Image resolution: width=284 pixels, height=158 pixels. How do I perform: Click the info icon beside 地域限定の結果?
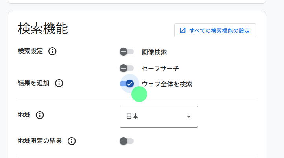[72, 141]
